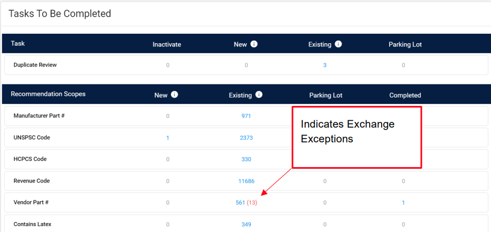The width and height of the screenshot is (491, 232).
Task: Open the 3 existing Duplicate Review tasks
Action: point(325,65)
